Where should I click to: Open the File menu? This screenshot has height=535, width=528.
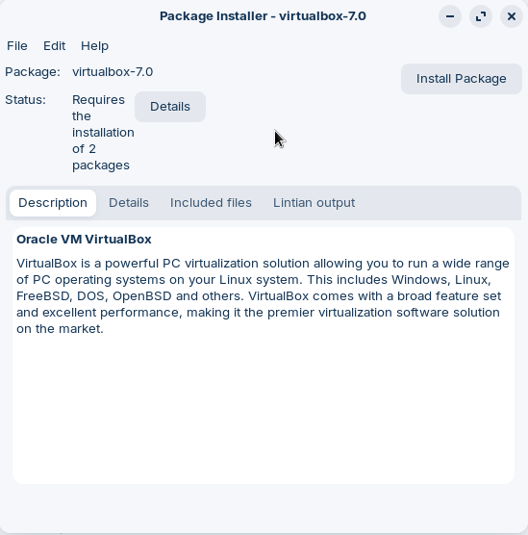tap(17, 46)
